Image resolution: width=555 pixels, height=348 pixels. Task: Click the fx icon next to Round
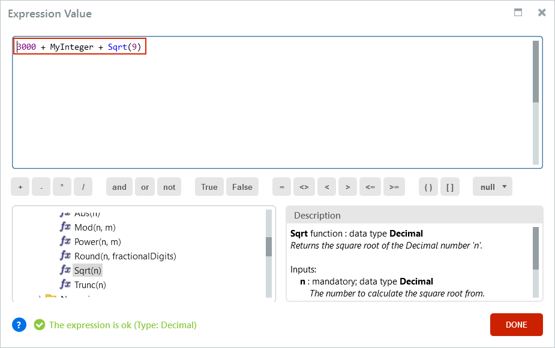(x=65, y=255)
